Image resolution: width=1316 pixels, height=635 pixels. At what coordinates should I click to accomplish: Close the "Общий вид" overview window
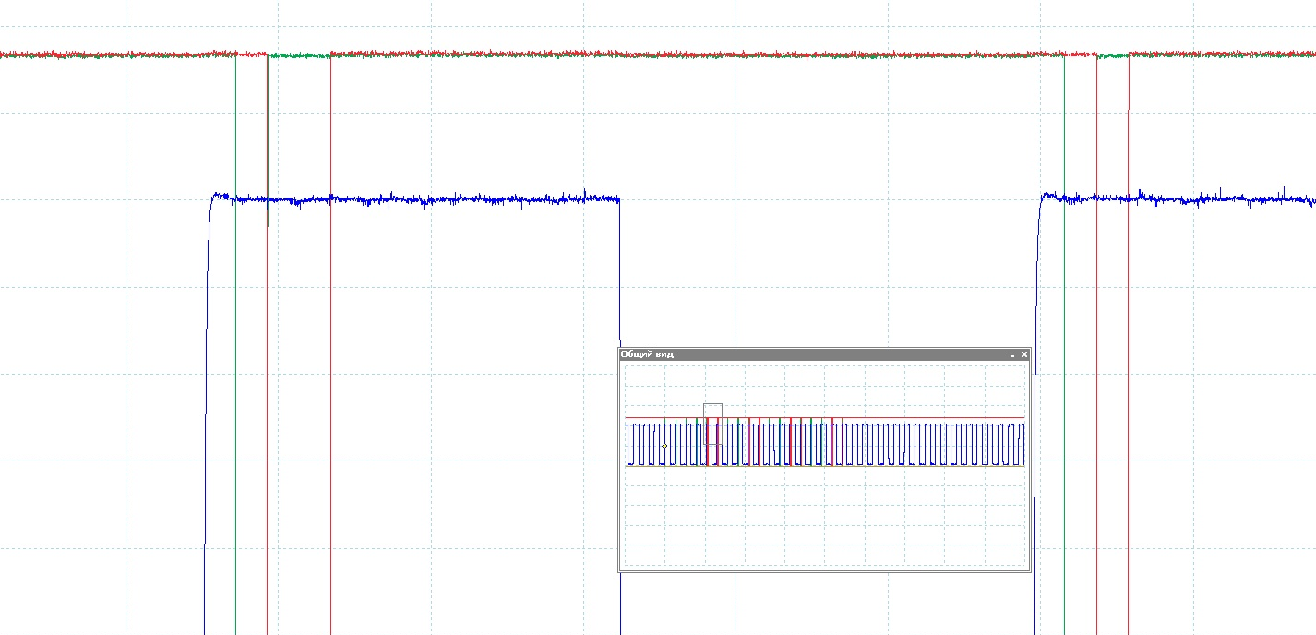[x=1023, y=354]
